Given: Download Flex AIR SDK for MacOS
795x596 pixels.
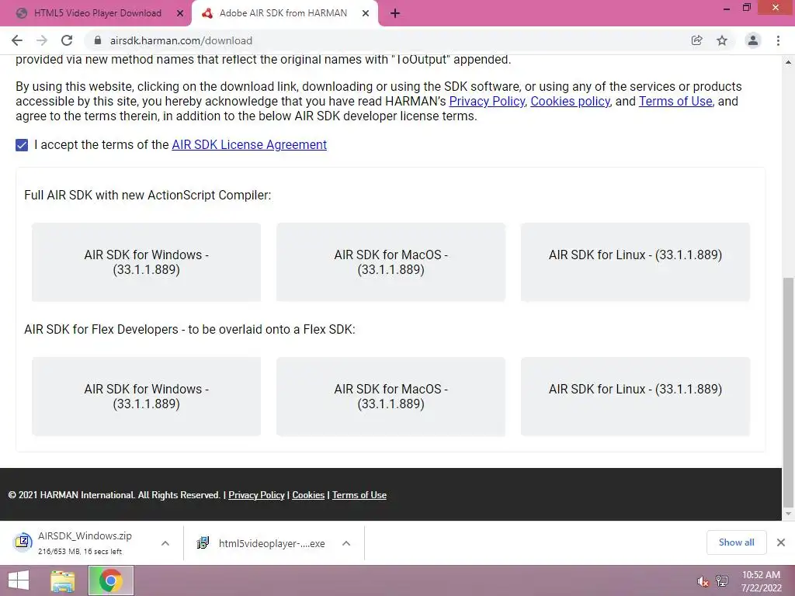Looking at the screenshot, I should pos(391,397).
